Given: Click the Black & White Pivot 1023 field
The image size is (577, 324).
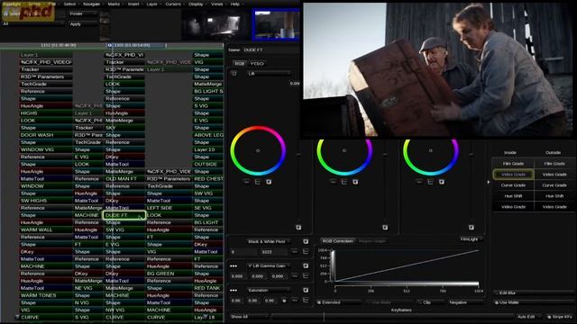Looking at the screenshot, I should 274,252.
